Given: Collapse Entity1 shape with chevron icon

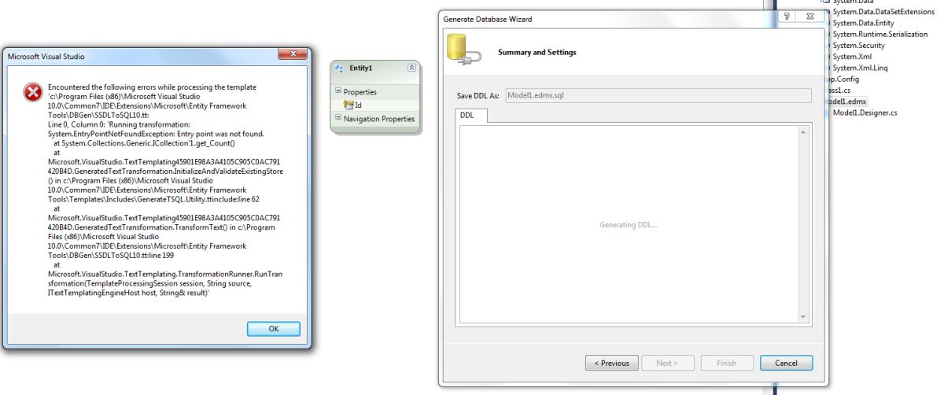Looking at the screenshot, I should (411, 69).
